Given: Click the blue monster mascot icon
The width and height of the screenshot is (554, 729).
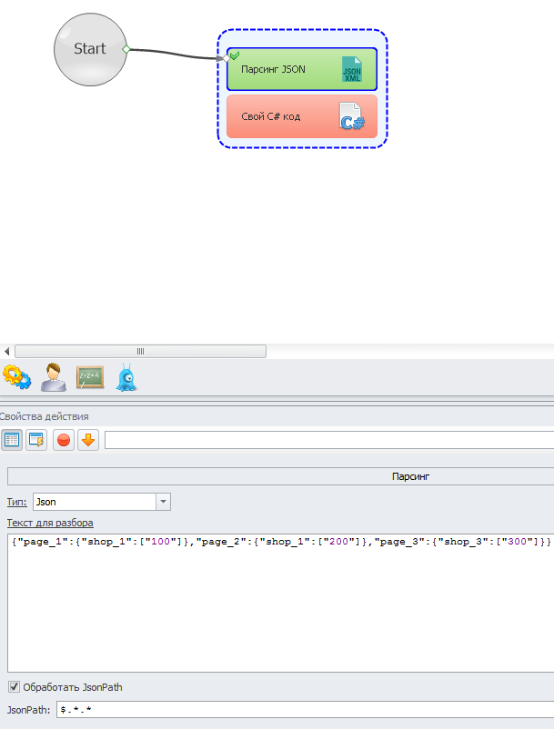Looking at the screenshot, I should 126,377.
